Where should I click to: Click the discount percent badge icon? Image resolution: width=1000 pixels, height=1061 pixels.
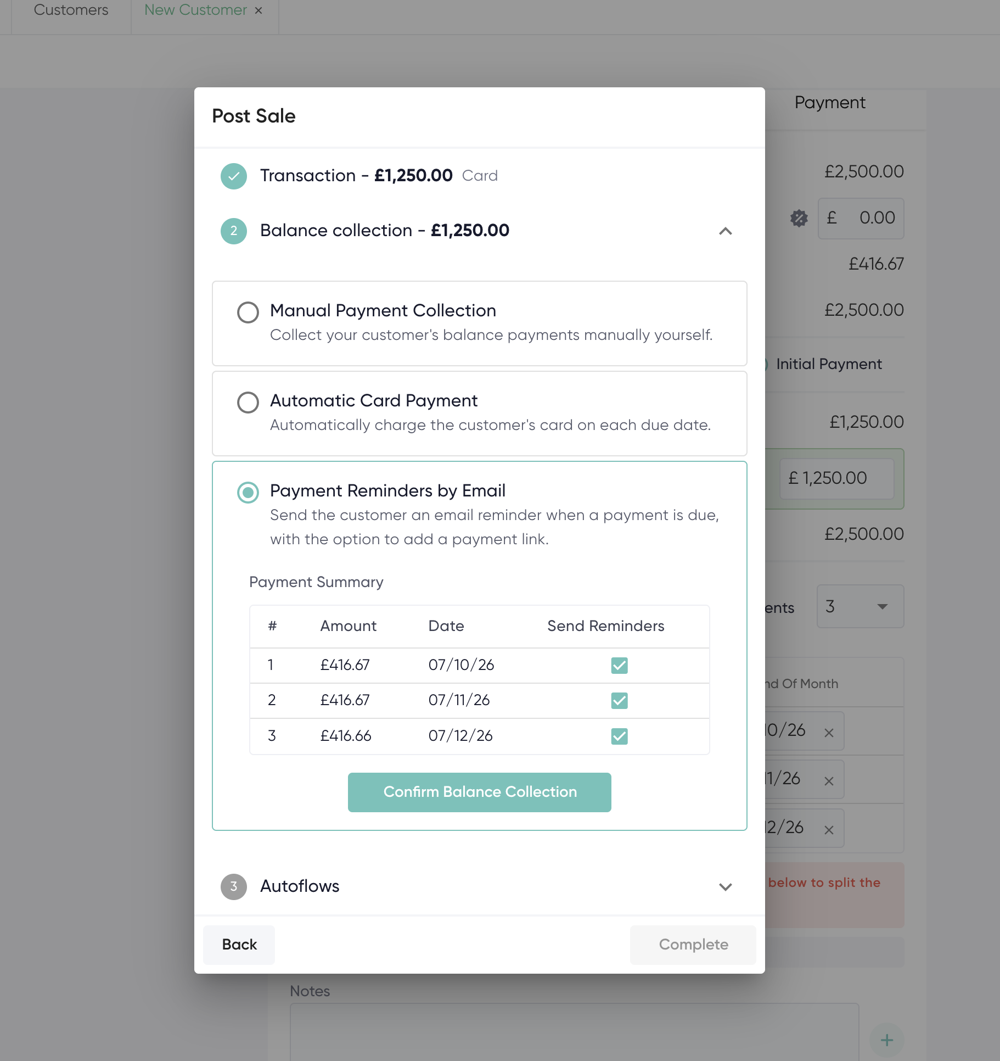[x=799, y=219]
